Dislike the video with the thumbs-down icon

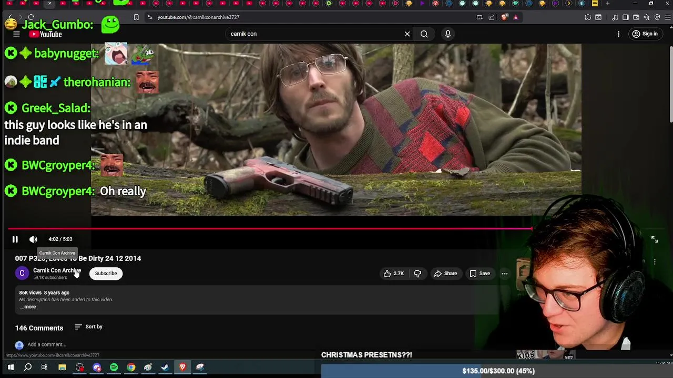pyautogui.click(x=417, y=274)
